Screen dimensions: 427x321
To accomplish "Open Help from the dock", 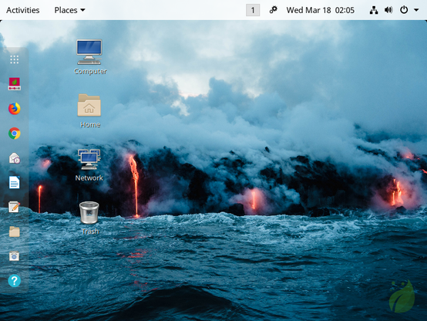I will tap(14, 281).
